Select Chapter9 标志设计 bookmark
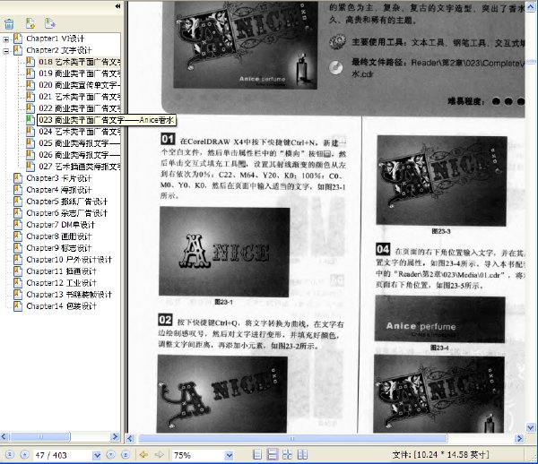 pos(59,248)
